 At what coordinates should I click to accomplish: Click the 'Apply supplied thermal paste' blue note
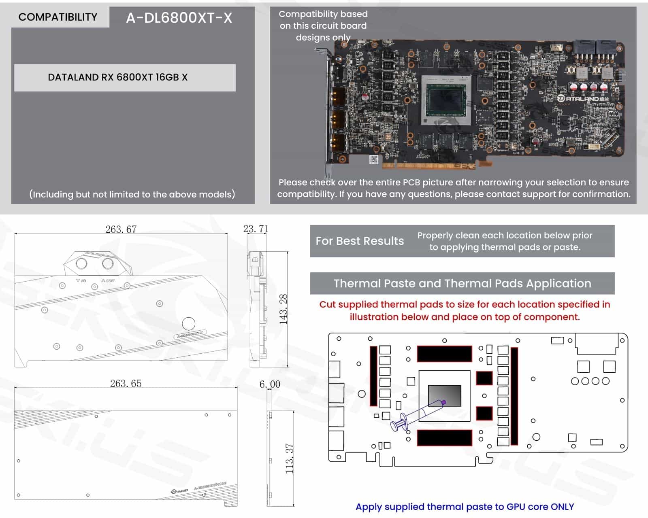(x=465, y=507)
